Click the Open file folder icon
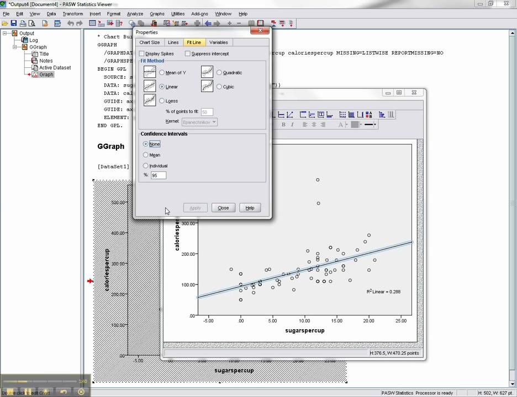 click(x=4, y=23)
